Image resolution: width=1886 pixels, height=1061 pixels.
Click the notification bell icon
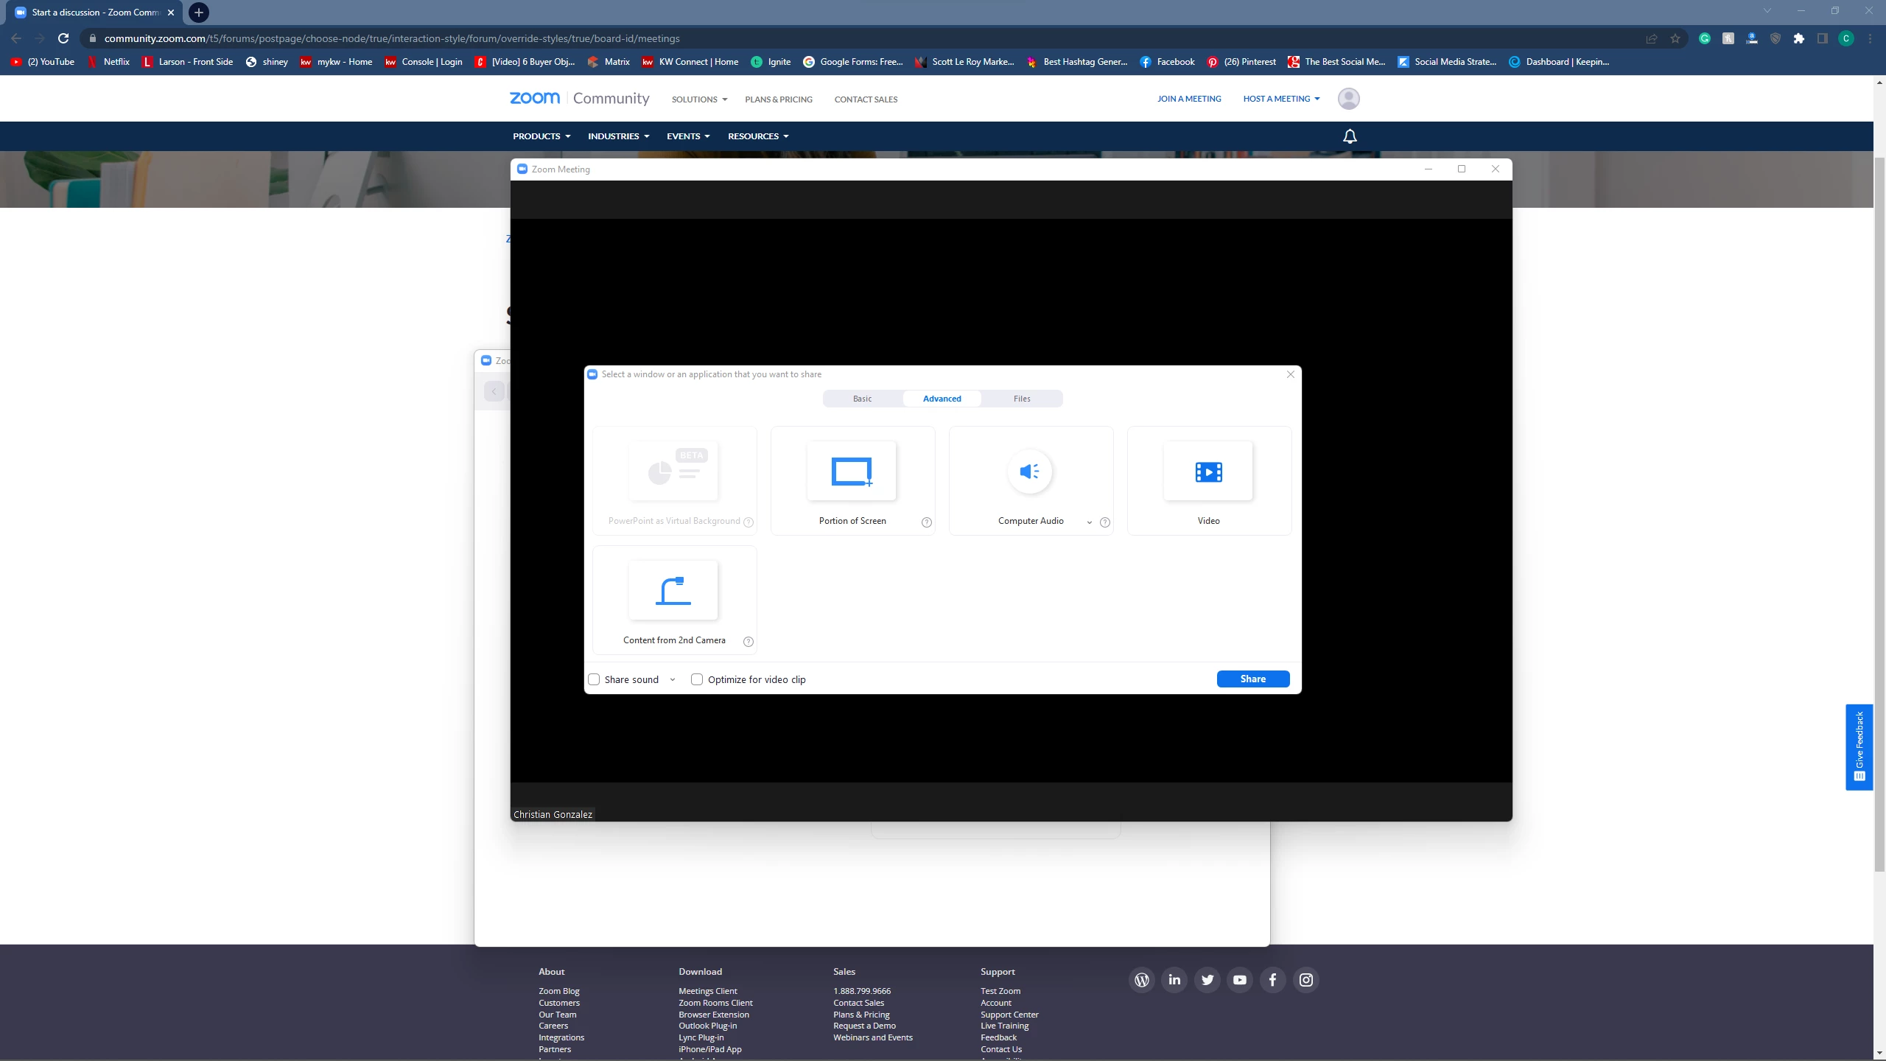tap(1349, 136)
